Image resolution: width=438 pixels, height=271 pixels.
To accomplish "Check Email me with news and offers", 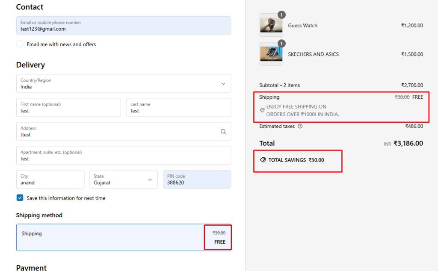I will click(20, 44).
